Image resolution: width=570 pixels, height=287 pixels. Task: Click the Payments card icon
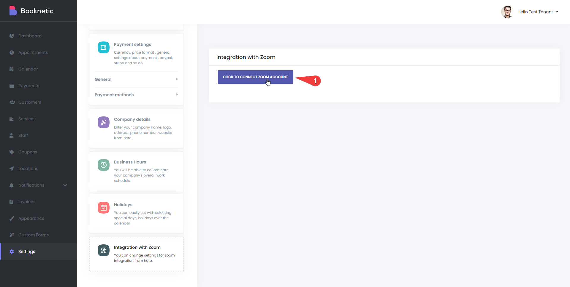(x=12, y=86)
